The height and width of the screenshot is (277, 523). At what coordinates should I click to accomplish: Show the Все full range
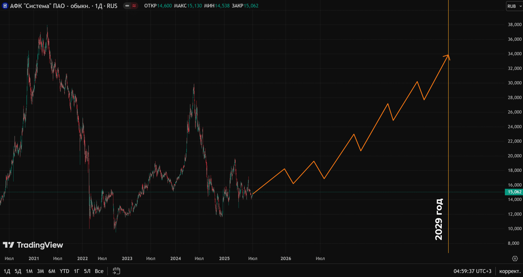pyautogui.click(x=99, y=271)
